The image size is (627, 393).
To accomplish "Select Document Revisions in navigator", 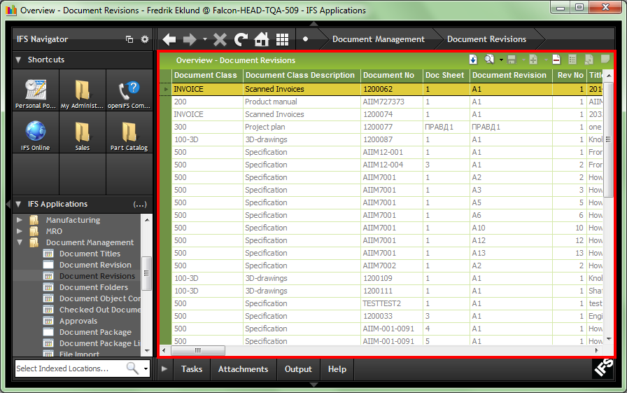I will point(97,276).
